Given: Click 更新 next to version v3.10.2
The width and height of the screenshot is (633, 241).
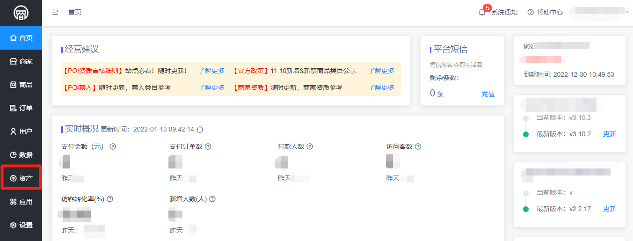Looking at the screenshot, I should click(610, 134).
